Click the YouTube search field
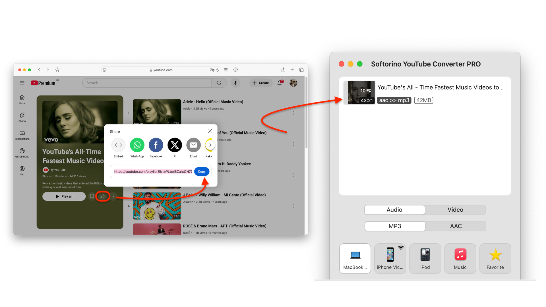Screen dimensions: 546x307 tap(147, 83)
